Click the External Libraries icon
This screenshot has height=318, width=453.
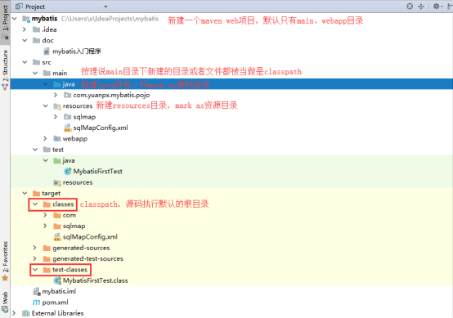[26, 313]
